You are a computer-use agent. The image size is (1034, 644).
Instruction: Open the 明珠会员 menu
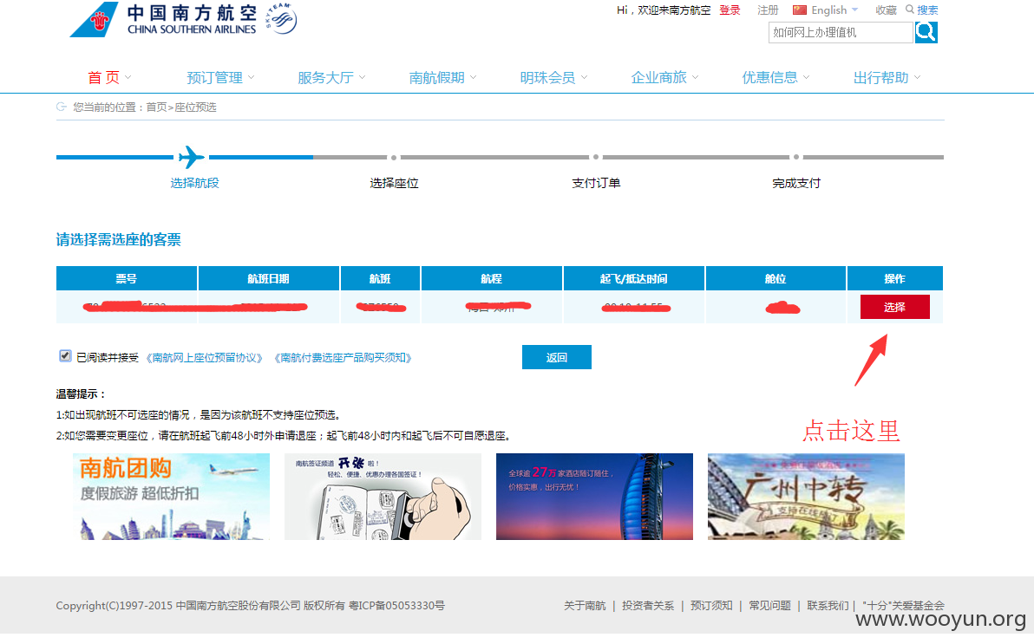[547, 78]
